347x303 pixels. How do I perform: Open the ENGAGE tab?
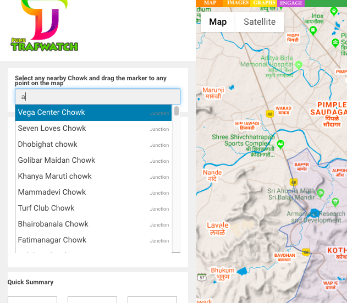pyautogui.click(x=291, y=3)
